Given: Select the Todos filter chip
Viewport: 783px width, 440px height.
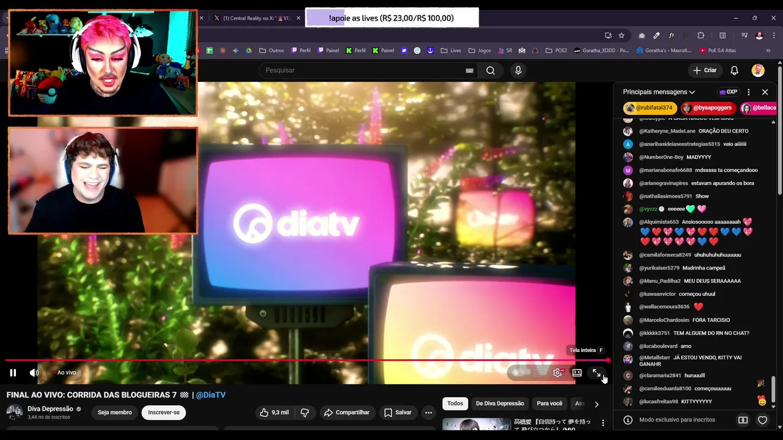Looking at the screenshot, I should coord(455,403).
